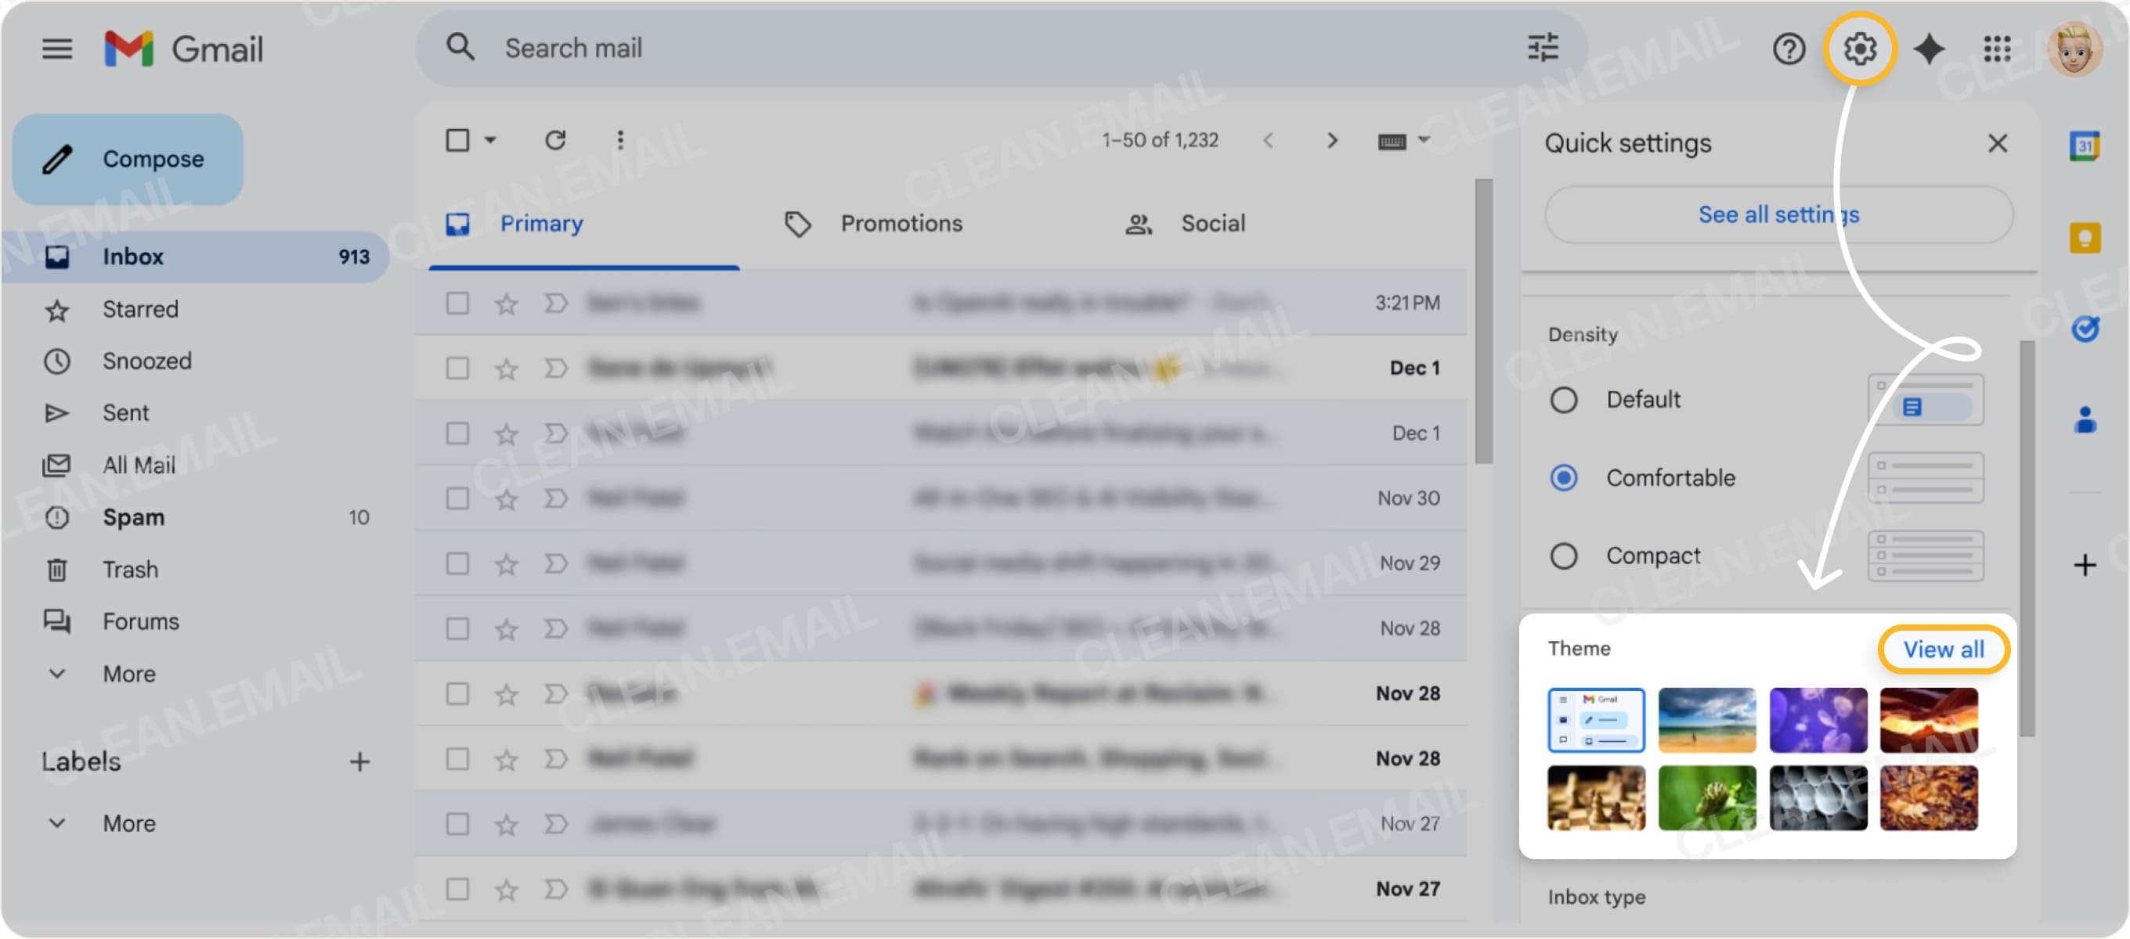
Task: Click the Settings gear icon
Action: tap(1859, 49)
